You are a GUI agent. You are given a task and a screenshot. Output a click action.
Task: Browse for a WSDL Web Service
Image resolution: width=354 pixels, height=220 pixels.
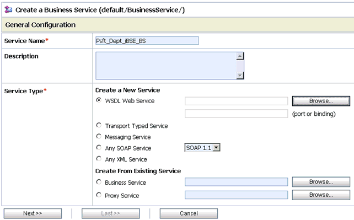point(321,101)
